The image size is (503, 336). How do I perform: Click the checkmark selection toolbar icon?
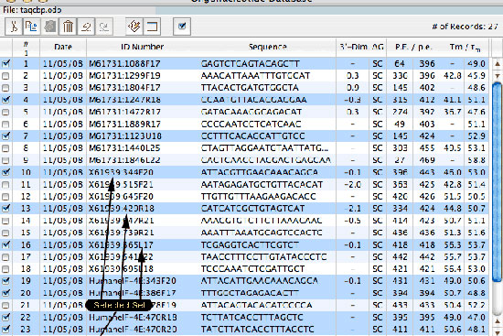(182, 27)
